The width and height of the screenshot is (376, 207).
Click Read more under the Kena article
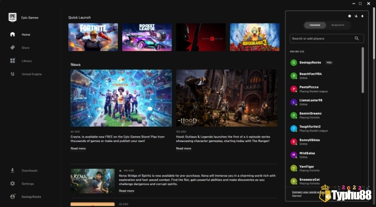[x=126, y=191]
